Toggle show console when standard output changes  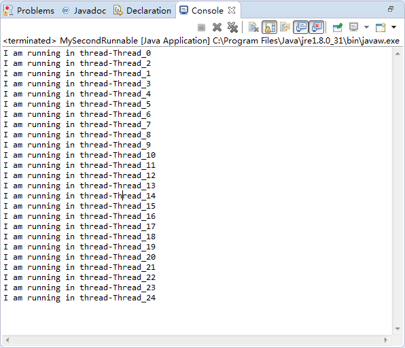click(x=301, y=27)
